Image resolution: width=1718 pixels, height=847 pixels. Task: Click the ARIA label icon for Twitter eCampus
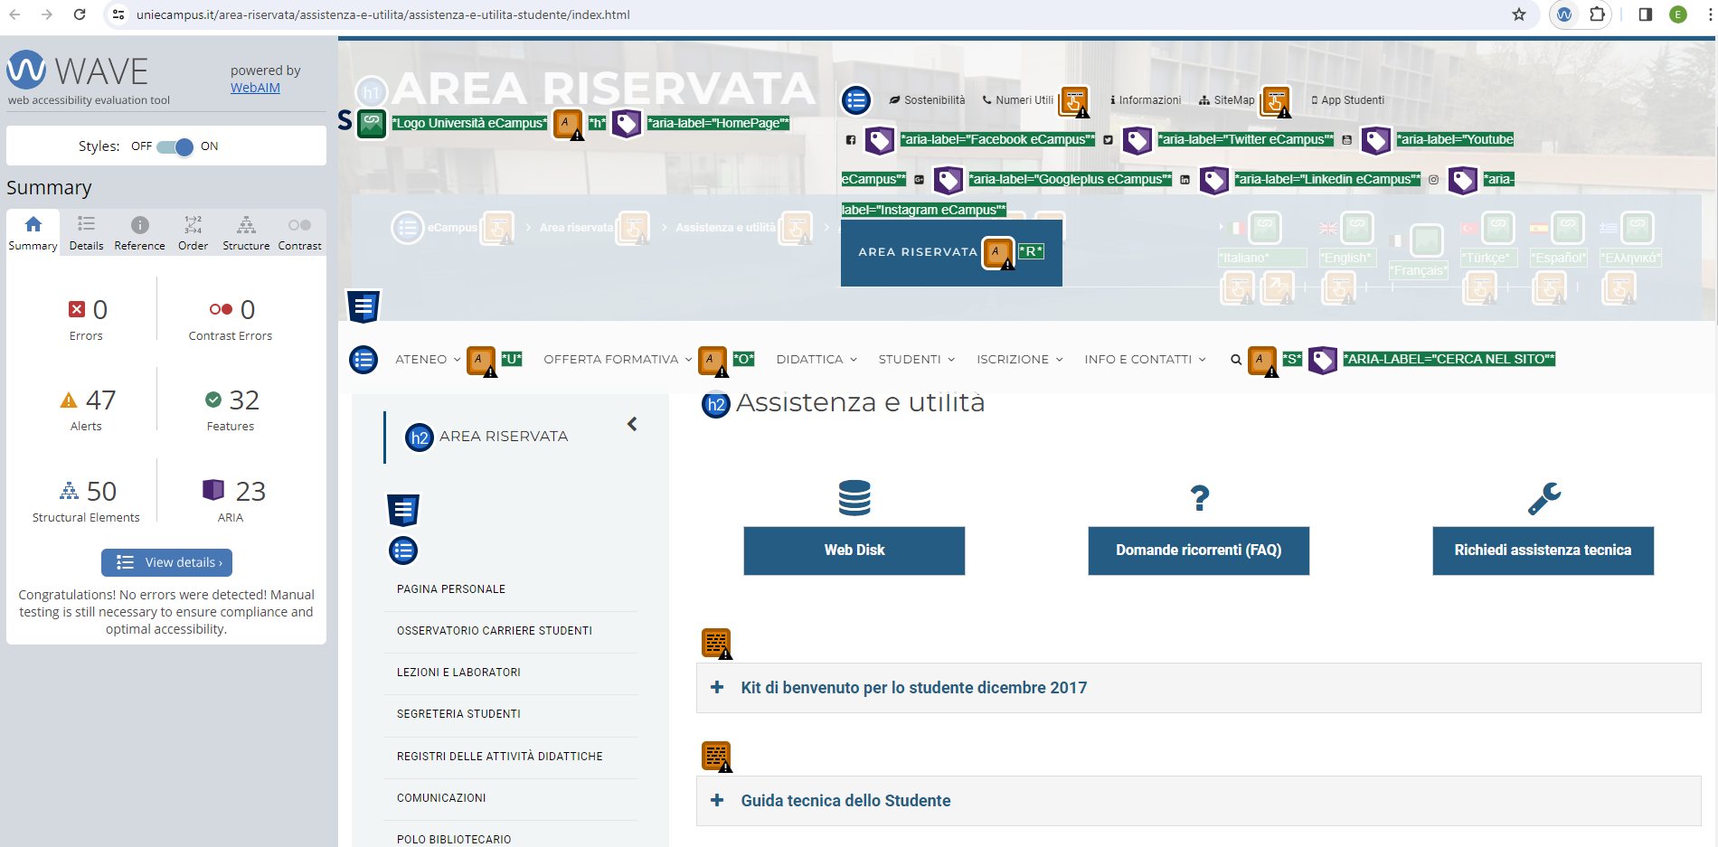pos(1137,139)
